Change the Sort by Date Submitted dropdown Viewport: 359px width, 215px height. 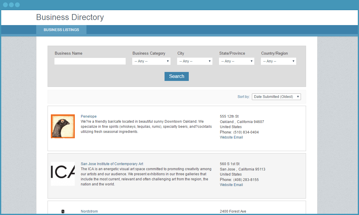pos(276,97)
